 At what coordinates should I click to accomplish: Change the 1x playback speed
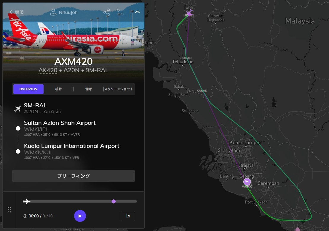[128, 216]
